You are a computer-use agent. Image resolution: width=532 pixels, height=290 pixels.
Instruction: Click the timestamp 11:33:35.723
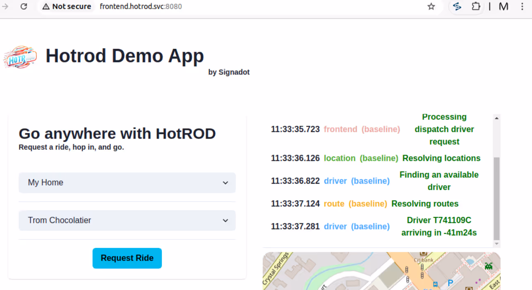(x=295, y=129)
